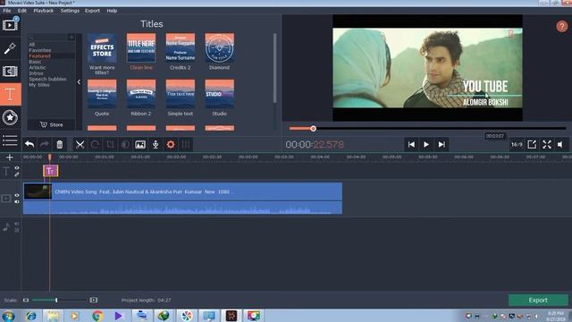
Task: Open the 16:9 aspect ratio dropdown
Action: coord(517,145)
